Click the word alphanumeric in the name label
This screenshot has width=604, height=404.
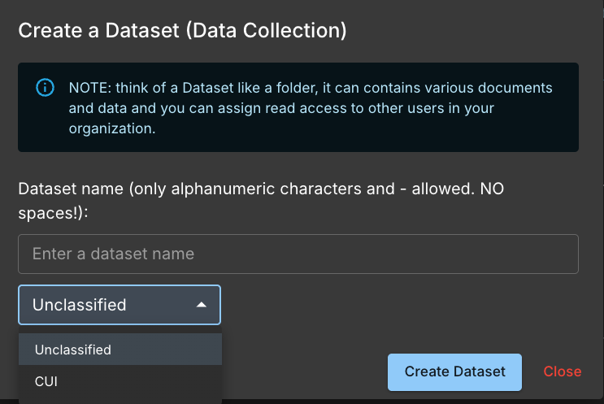[x=224, y=189]
